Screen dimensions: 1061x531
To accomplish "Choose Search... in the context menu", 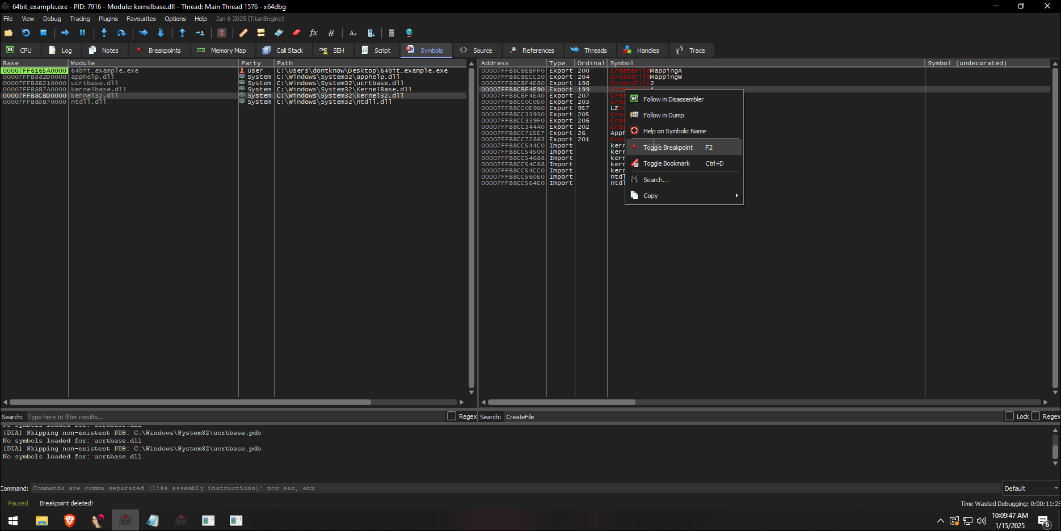I will (684, 180).
